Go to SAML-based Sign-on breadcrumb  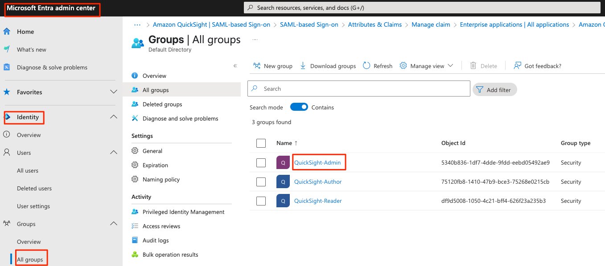(309, 24)
